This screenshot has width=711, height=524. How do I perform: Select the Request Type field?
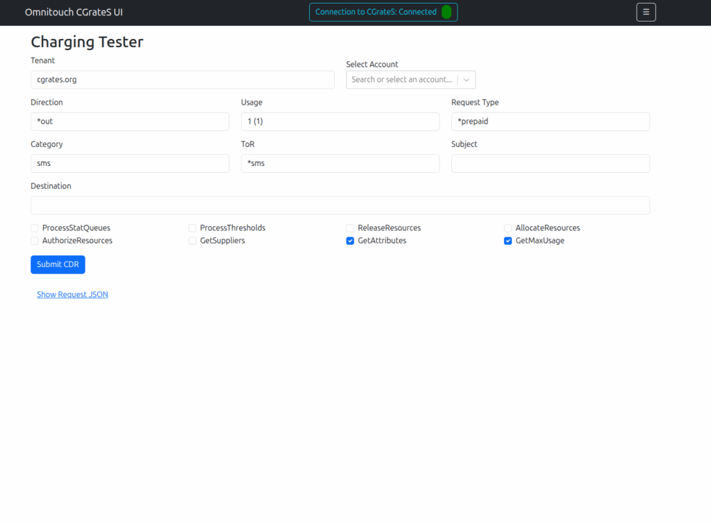click(x=550, y=121)
